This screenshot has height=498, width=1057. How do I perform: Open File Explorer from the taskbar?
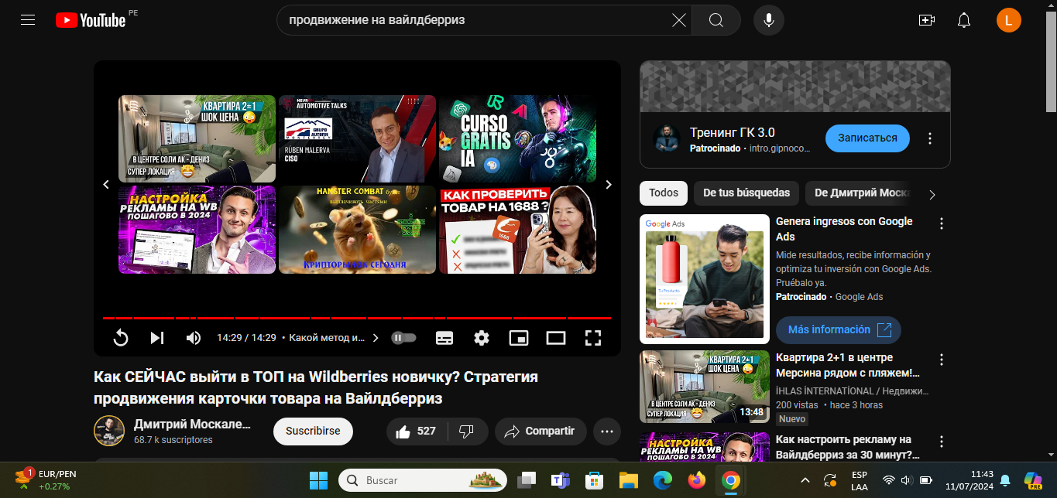(x=628, y=480)
